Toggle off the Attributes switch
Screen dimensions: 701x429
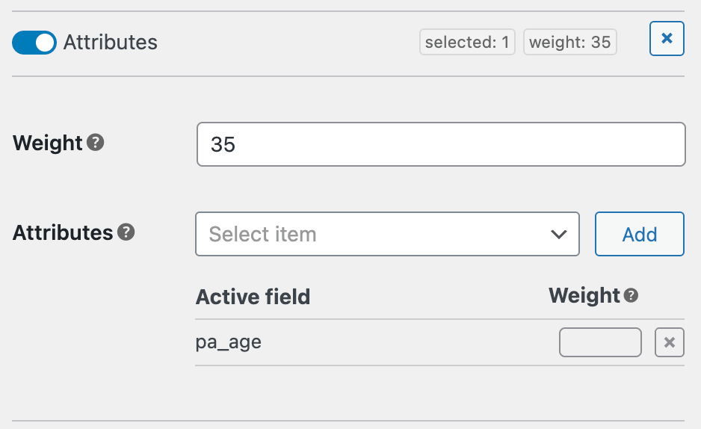[34, 43]
